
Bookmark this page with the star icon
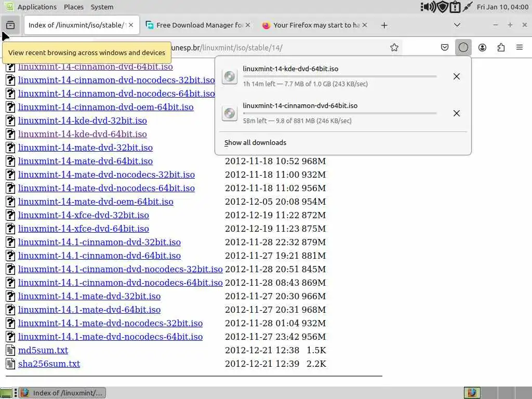pyautogui.click(x=394, y=47)
